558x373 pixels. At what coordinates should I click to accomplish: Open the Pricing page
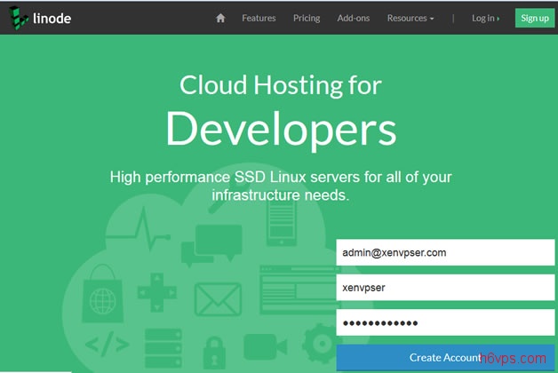tap(307, 18)
